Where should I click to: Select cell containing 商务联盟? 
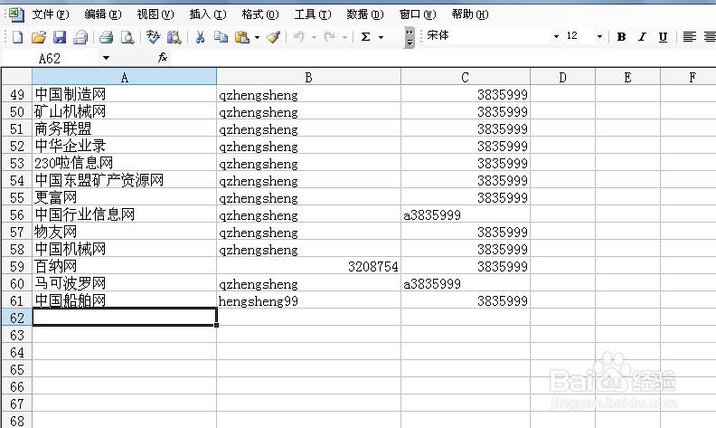tap(124, 128)
